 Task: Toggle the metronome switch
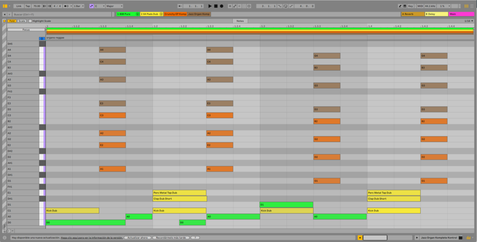pyautogui.click(x=66, y=6)
